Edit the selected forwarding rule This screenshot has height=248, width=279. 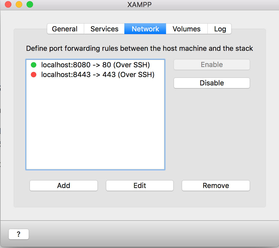point(140,185)
